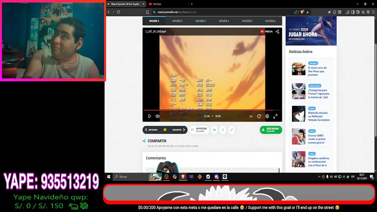
Task: Open the video player settings gear
Action: click(x=267, y=116)
